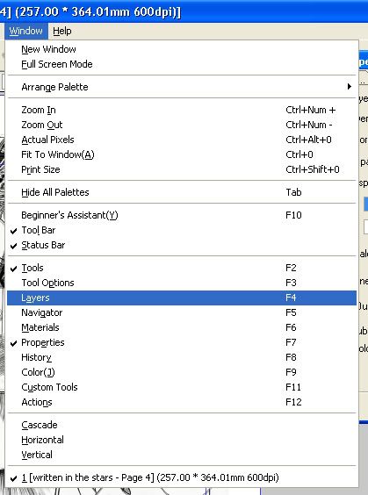Open the Layers palette entry
This screenshot has width=368, height=495.
pos(182,298)
